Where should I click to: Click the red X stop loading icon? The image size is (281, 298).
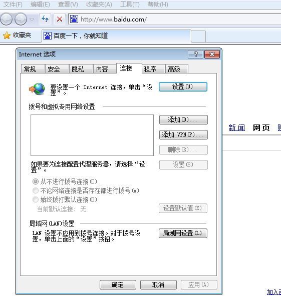point(60,19)
